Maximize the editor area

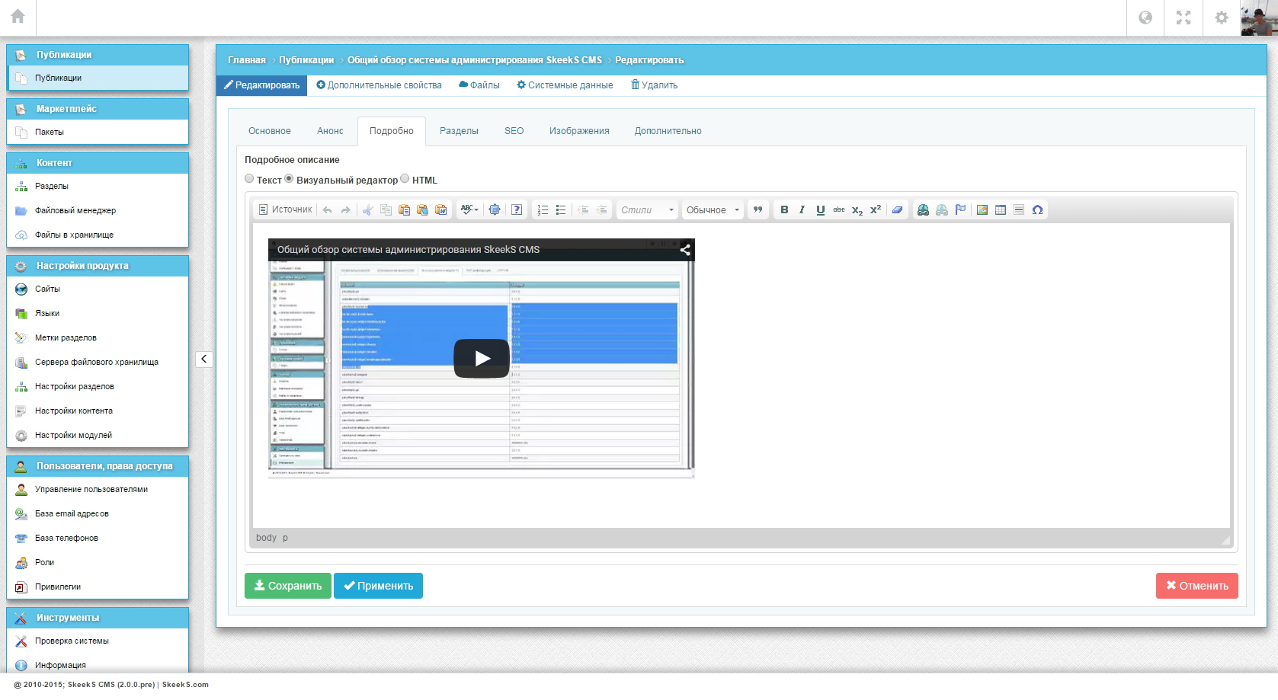(x=495, y=209)
